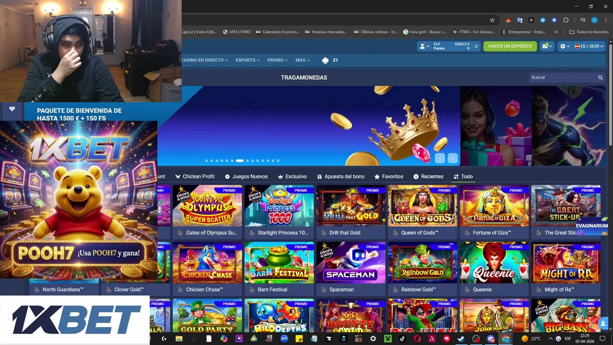Open the Google Translate extension
Image resolution: width=613 pixels, height=345 pixels.
click(520, 20)
